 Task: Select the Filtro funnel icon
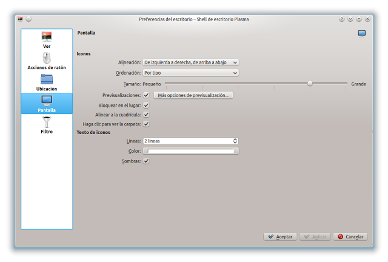click(47, 122)
